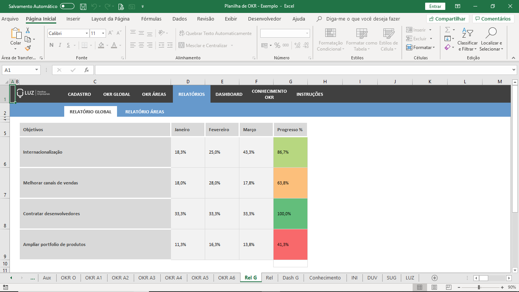This screenshot has width=519, height=292.
Task: Click the Colar (Paste) clipboard icon
Action: 16,33
